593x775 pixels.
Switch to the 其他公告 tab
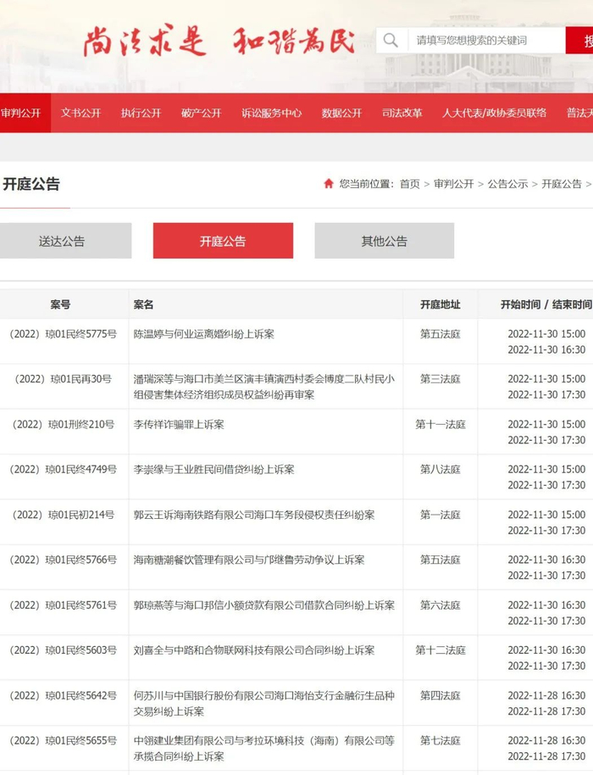point(384,241)
